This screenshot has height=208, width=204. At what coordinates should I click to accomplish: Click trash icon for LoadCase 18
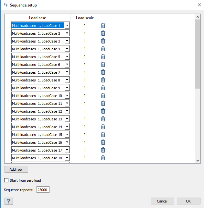(103, 158)
